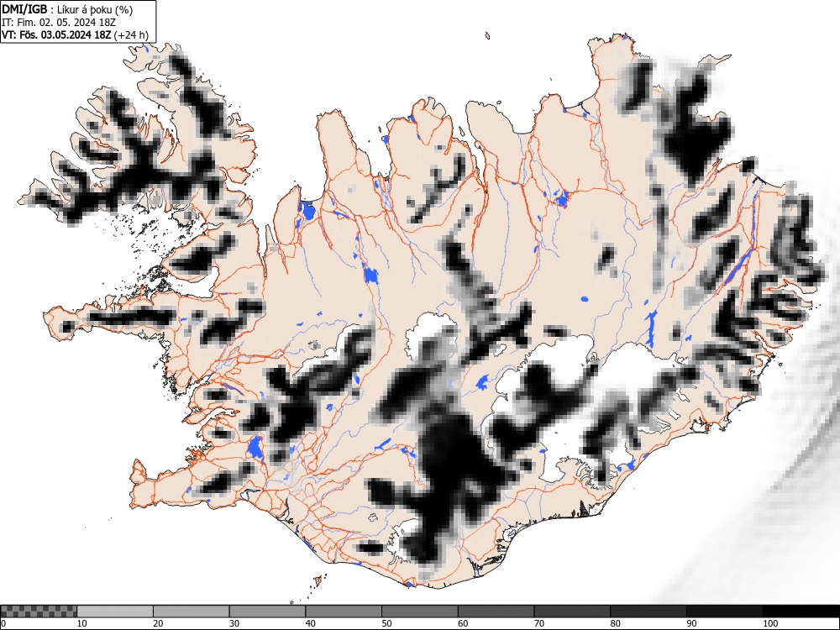Click the checkered 0–10 legend swatch
The height and width of the screenshot is (630, 840).
pyautogui.click(x=39, y=612)
